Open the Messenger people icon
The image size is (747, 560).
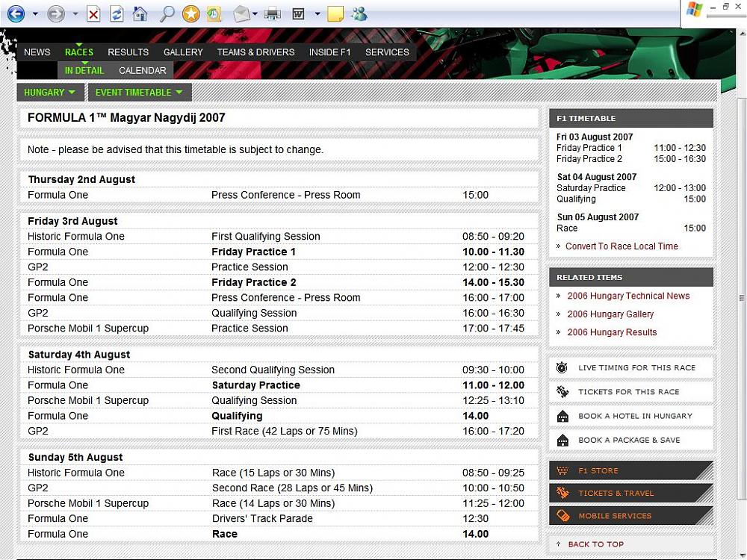(x=359, y=13)
